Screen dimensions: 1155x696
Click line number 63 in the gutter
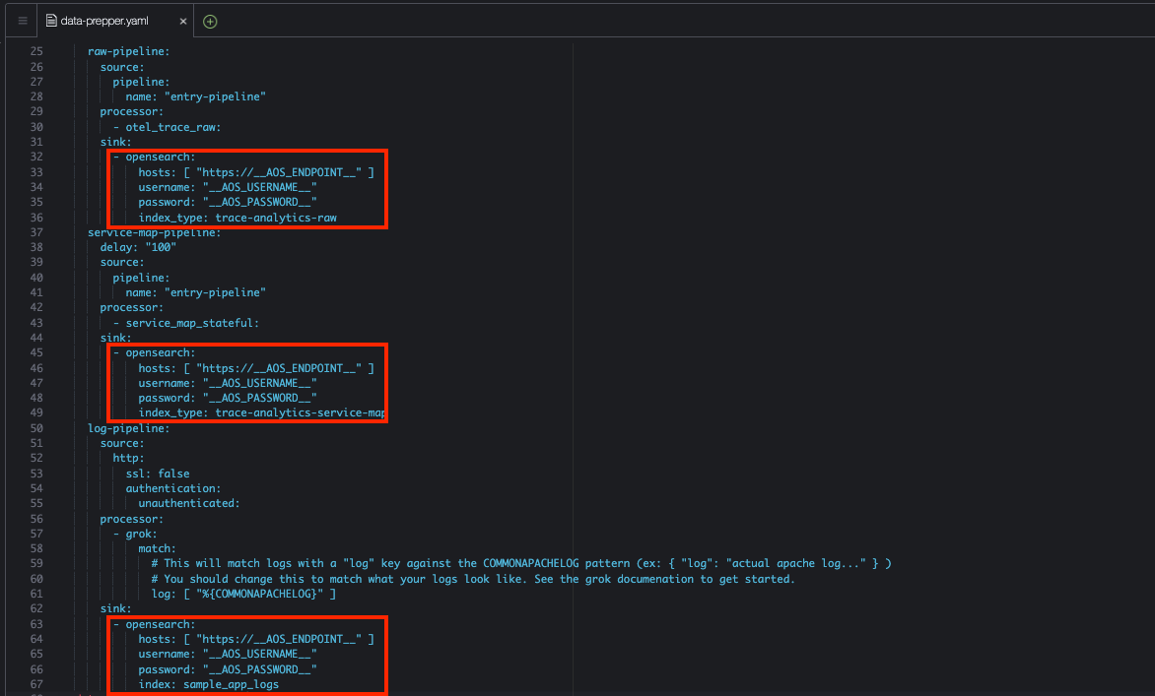pos(36,624)
